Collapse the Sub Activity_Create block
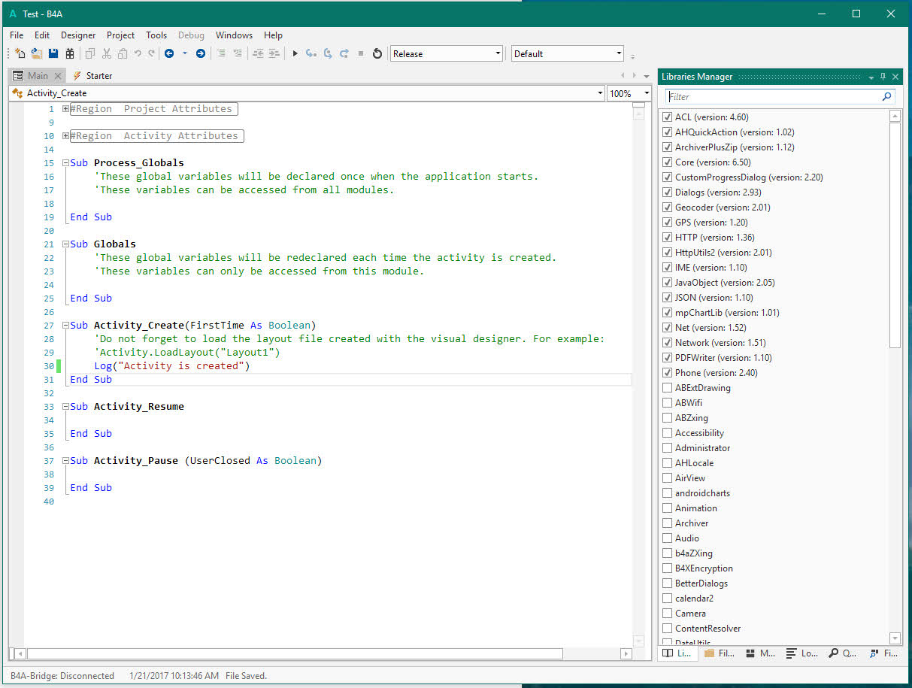This screenshot has width=912, height=688. (x=66, y=326)
